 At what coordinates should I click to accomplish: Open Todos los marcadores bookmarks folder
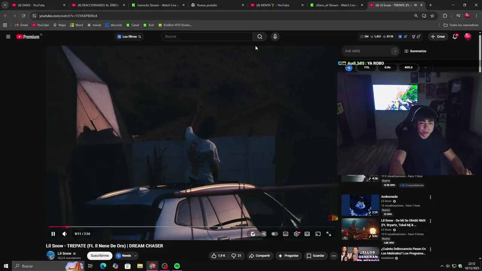pos(461,25)
